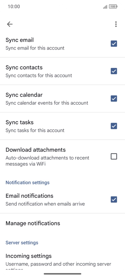Tap the Sync tasks row title
Image resolution: width=125 pixels, height=278 pixels.
click(20, 123)
